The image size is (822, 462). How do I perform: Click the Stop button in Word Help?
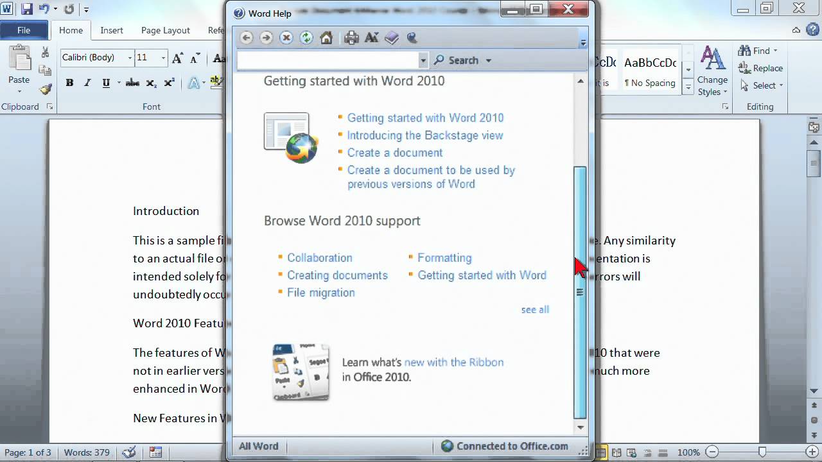[286, 38]
